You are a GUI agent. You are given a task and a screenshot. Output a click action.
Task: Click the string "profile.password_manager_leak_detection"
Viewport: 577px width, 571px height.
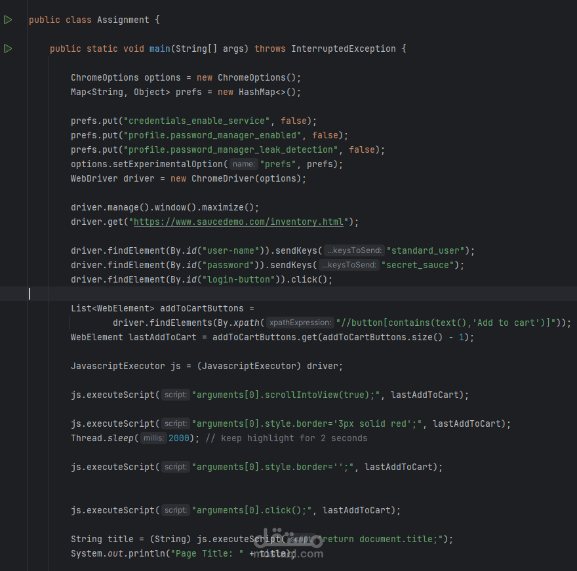(231, 149)
